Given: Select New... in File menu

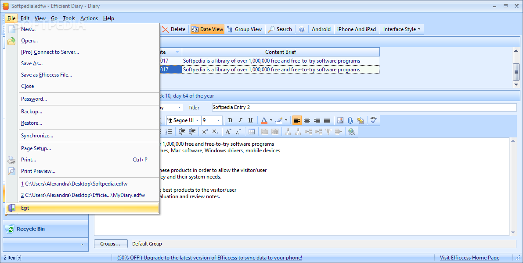Looking at the screenshot, I should click(x=82, y=29).
